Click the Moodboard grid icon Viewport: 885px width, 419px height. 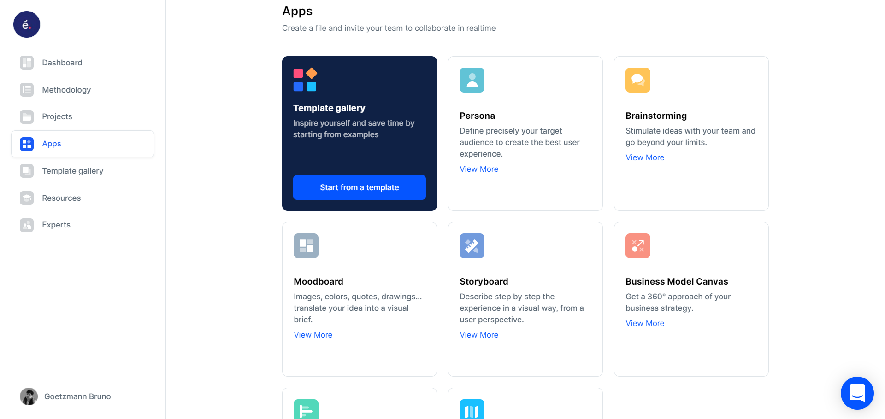tap(306, 246)
